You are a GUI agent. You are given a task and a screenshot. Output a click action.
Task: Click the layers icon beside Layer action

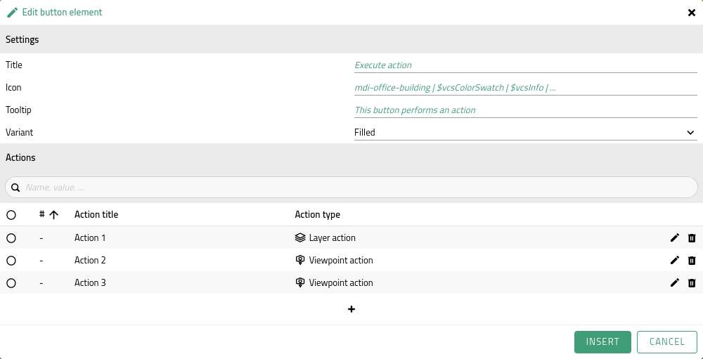pos(300,237)
